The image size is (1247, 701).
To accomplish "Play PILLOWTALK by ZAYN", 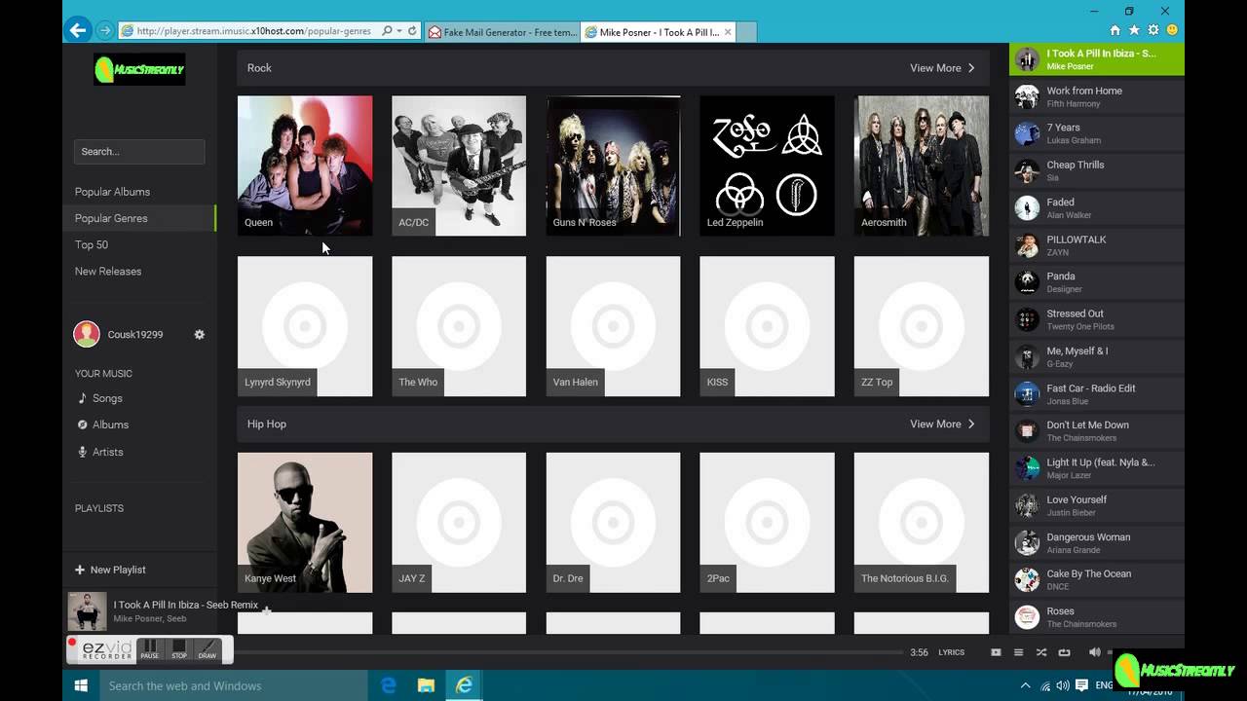I will click(x=1097, y=245).
